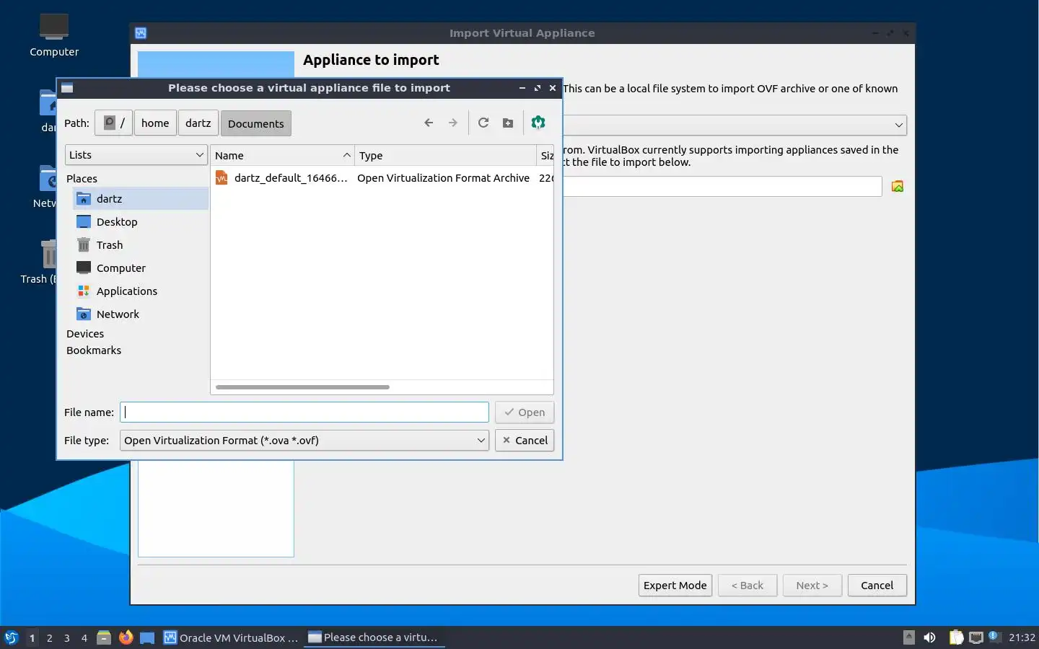Viewport: 1039px width, 649px height.
Task: Switch to Please choose a virtu... taskbar entry
Action: [374, 637]
